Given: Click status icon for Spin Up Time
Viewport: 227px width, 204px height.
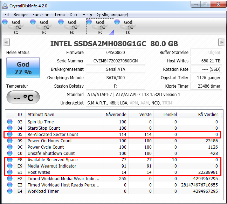Looking at the screenshot, I should pos(10,122).
